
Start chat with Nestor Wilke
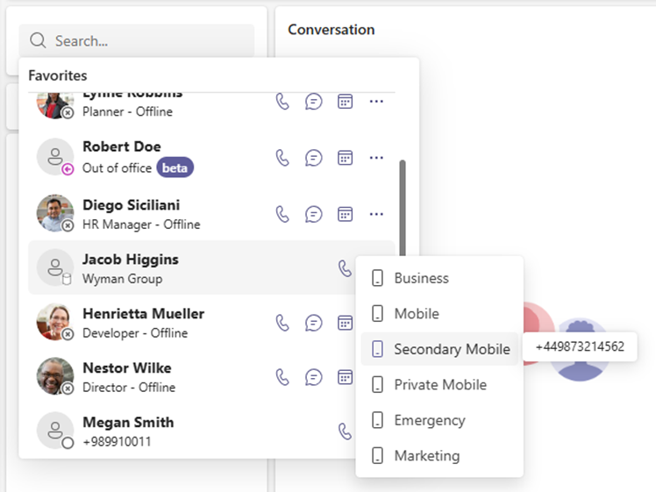[x=314, y=377]
